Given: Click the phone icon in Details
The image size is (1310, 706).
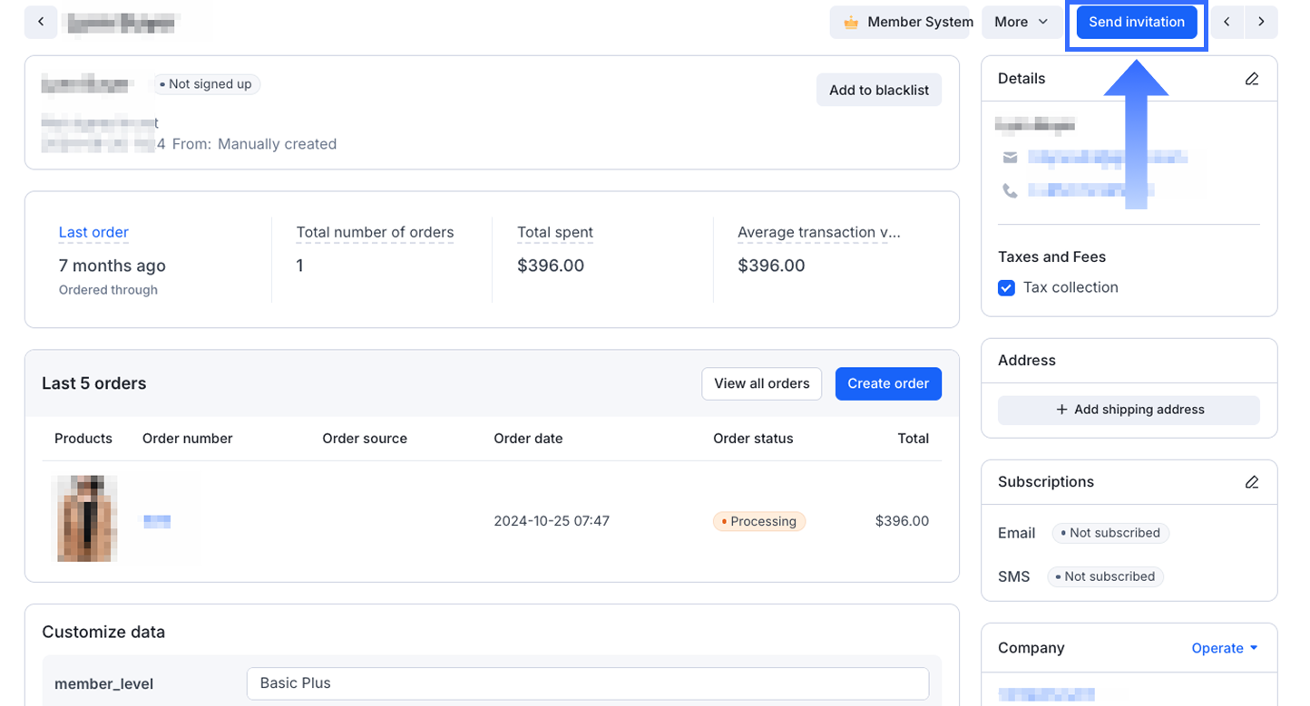Looking at the screenshot, I should tap(1010, 190).
